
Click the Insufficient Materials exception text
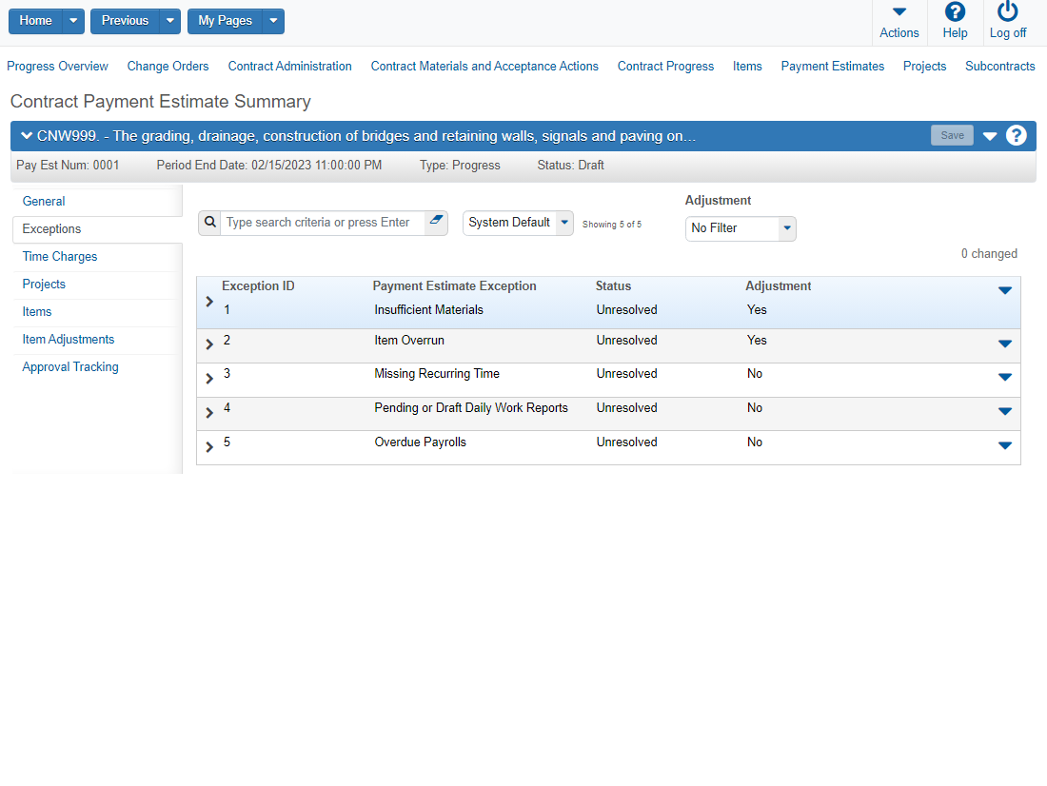click(428, 310)
